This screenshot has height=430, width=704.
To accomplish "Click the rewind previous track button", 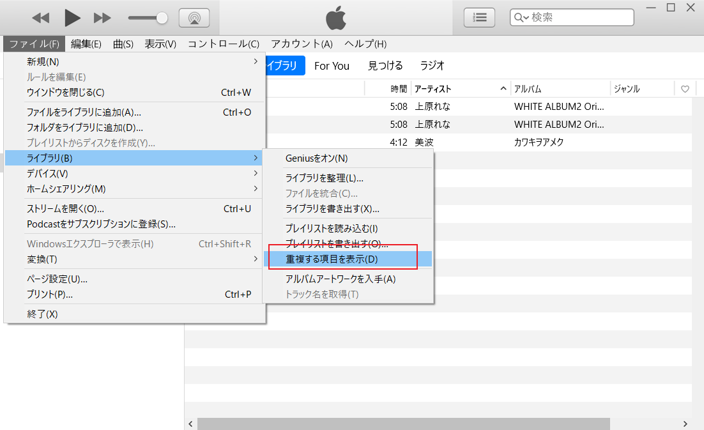I will (x=41, y=18).
